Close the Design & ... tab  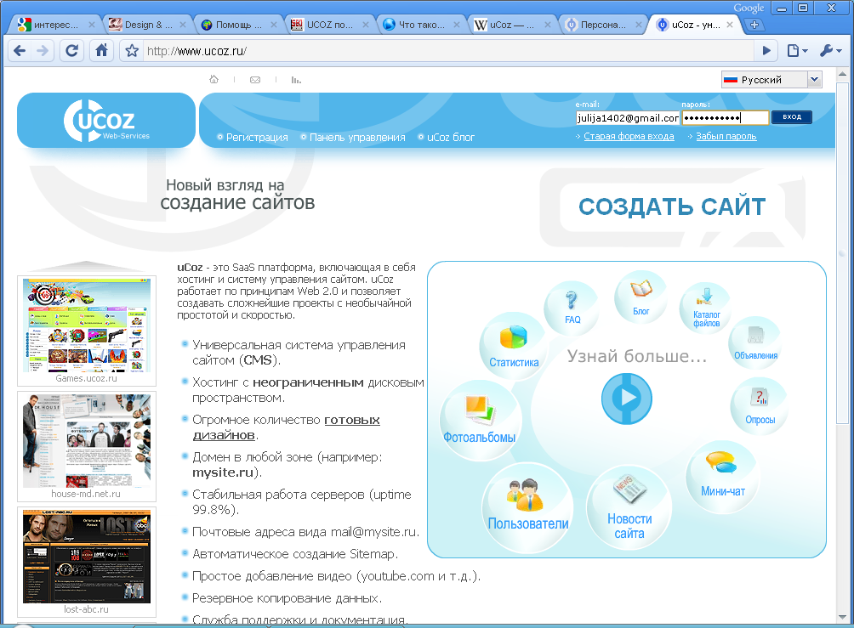(x=183, y=25)
